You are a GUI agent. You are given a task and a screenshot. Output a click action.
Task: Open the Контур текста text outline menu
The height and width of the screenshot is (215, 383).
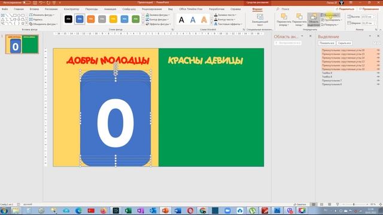pyautogui.click(x=225, y=20)
